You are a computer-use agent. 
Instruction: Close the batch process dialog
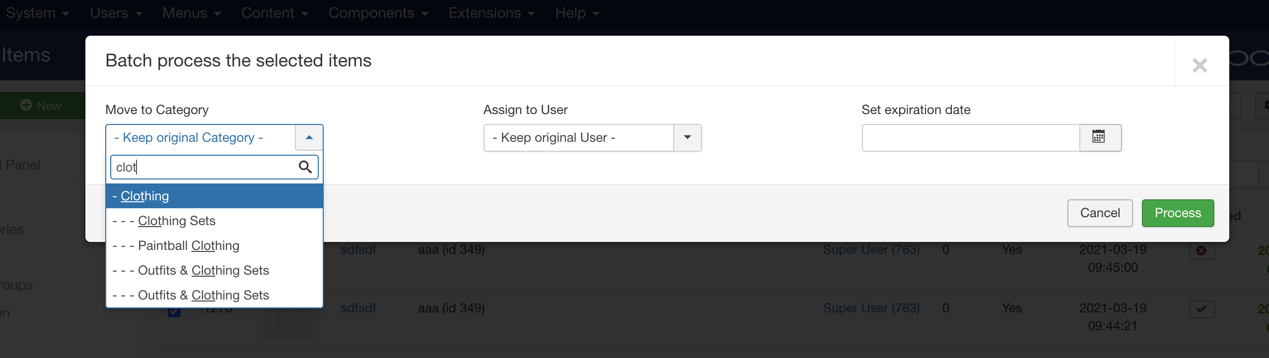tap(1199, 65)
